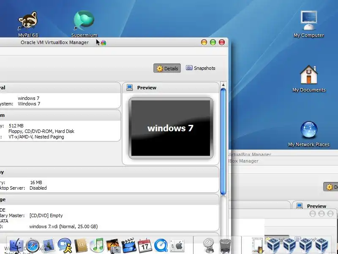Launch Safari compass from the dock
This screenshot has height=254, width=338.
(33, 246)
